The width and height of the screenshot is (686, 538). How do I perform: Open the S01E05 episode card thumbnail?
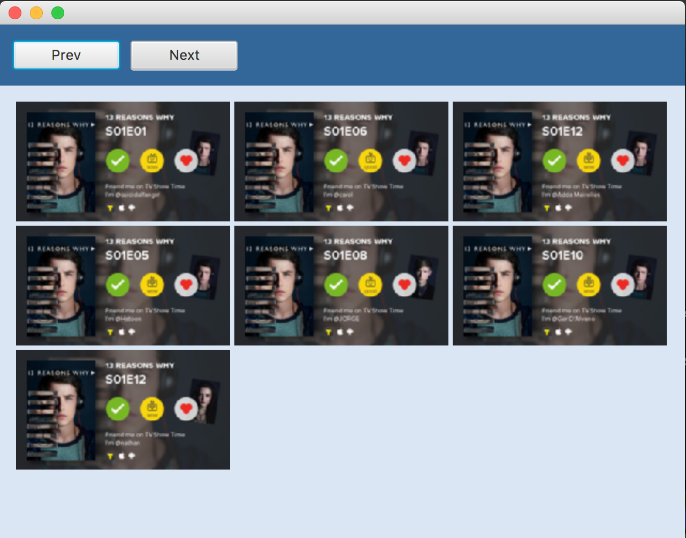click(x=123, y=286)
